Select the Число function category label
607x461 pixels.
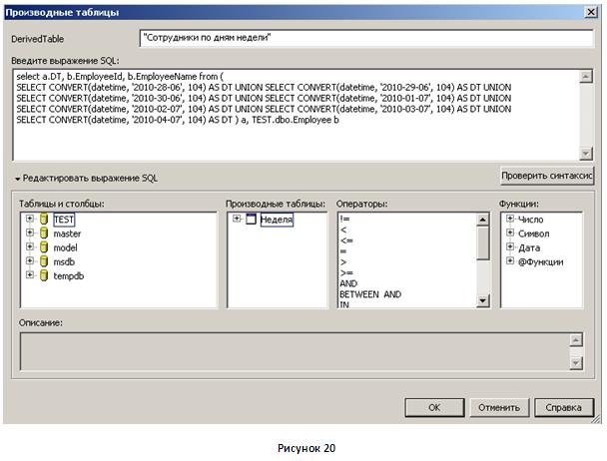click(531, 220)
